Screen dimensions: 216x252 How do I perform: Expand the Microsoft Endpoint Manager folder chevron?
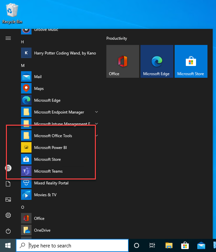click(97, 112)
